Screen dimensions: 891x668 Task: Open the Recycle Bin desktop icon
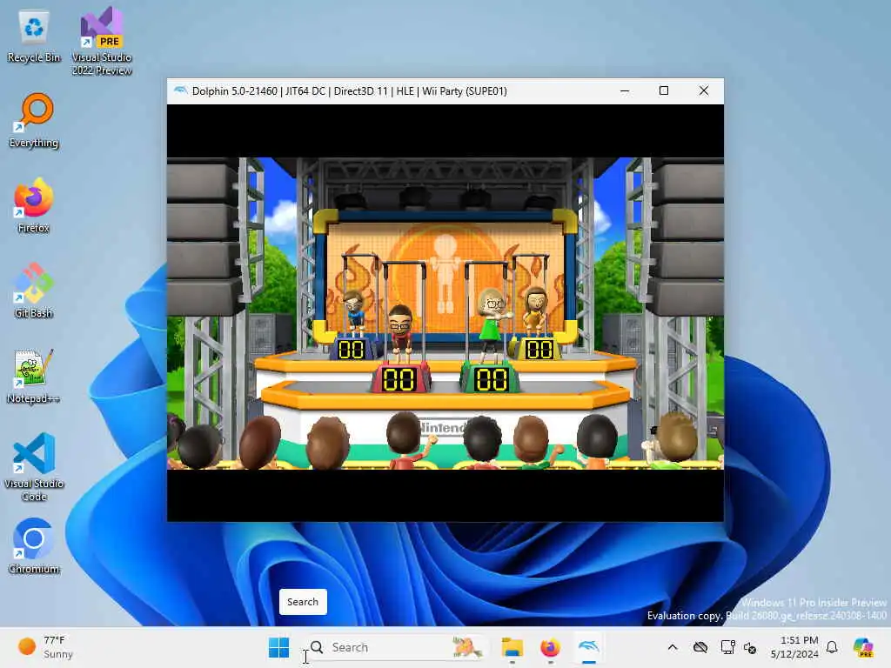pos(34,37)
